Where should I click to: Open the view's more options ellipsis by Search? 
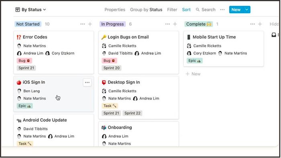pos(222,10)
